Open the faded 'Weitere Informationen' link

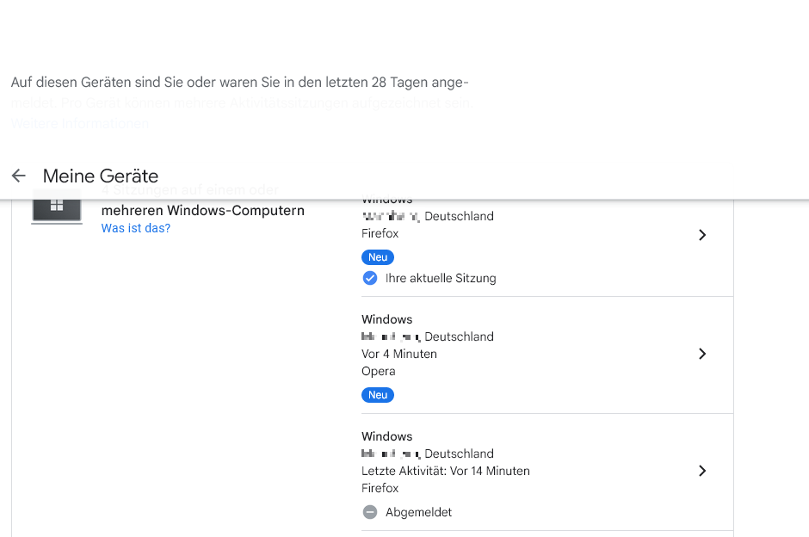(80, 123)
